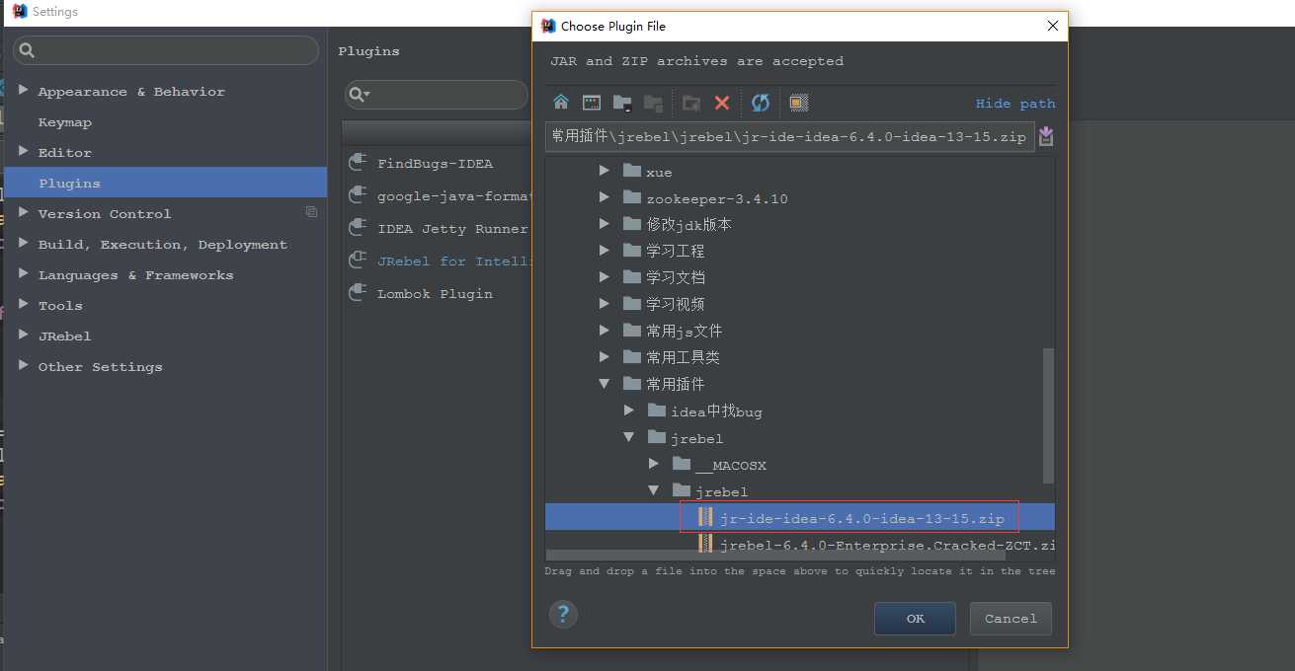Expand Build, Execution, Deployment group

point(24,243)
